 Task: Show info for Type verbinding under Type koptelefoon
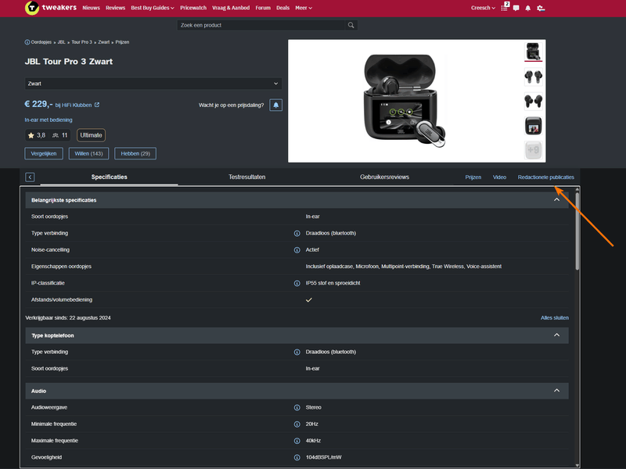point(297,353)
